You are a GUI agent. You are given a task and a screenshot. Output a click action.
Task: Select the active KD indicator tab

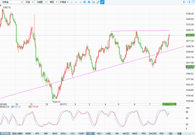[90, 134]
